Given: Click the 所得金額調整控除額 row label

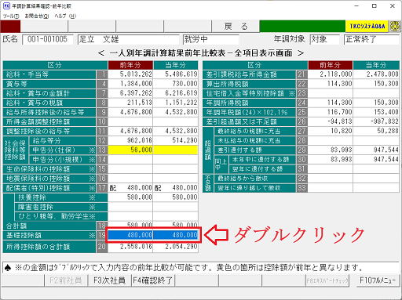Looking at the screenshot, I should click(49, 121).
